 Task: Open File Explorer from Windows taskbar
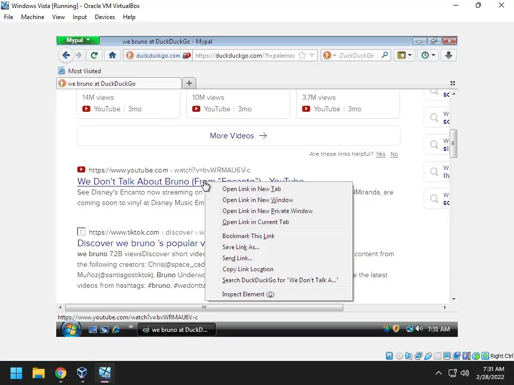pyautogui.click(x=38, y=373)
